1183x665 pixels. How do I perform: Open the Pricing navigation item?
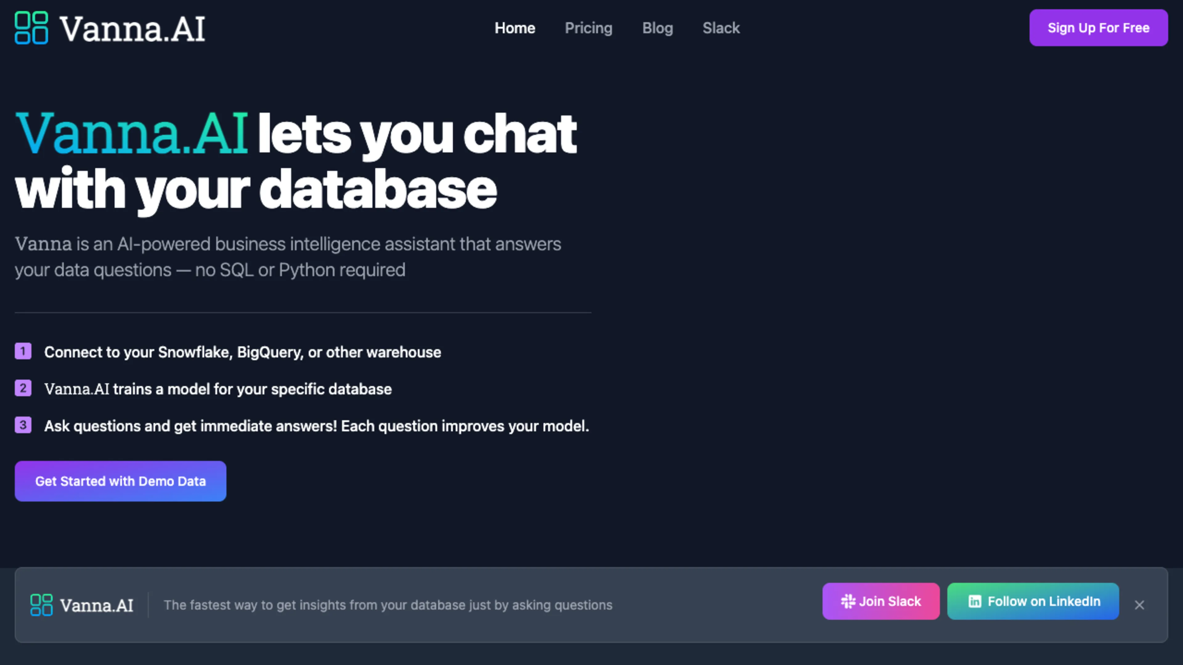pyautogui.click(x=589, y=28)
